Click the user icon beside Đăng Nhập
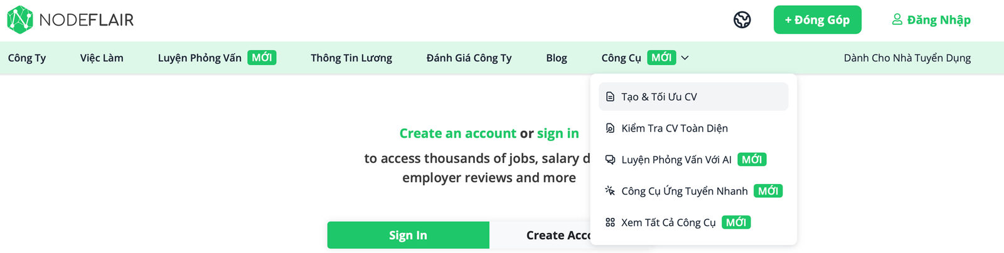Screen dimensions: 1004x253 pyautogui.click(x=897, y=19)
